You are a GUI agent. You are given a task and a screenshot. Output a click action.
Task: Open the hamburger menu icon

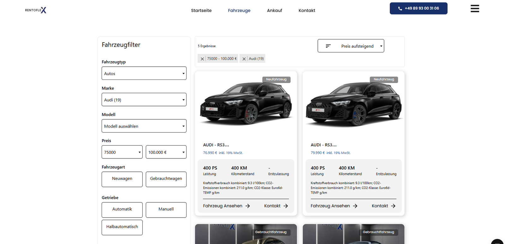[475, 9]
